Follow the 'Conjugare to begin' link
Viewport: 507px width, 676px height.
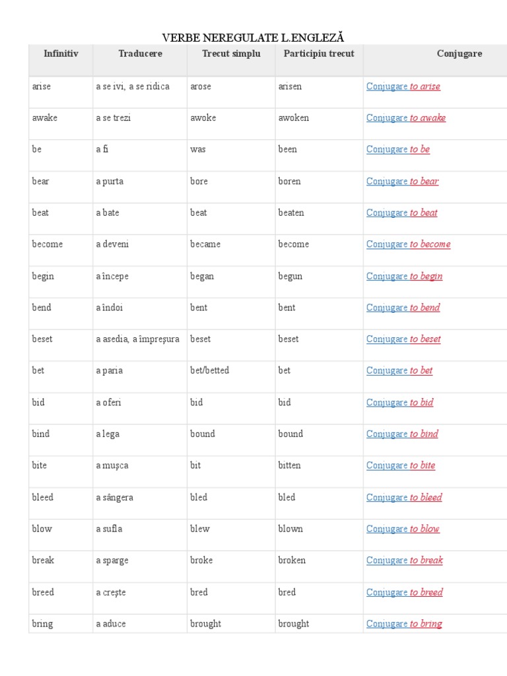point(404,277)
